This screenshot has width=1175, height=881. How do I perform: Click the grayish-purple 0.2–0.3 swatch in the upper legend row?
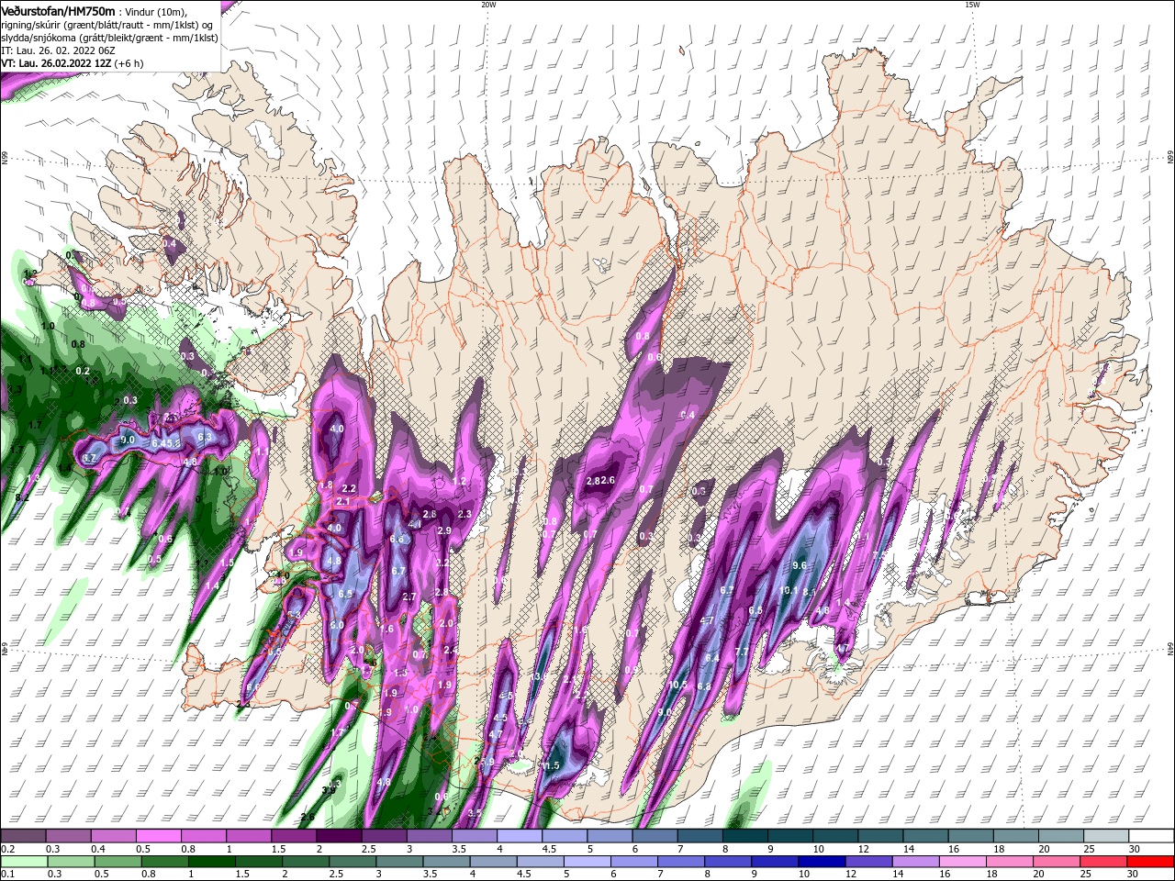click(x=23, y=837)
